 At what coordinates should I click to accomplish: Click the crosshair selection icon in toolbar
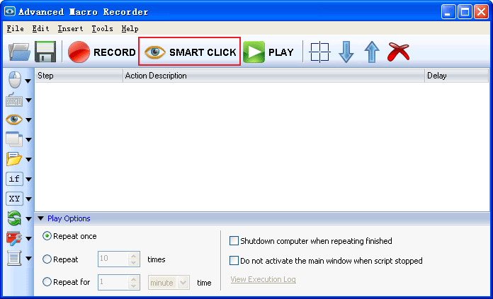tap(320, 52)
